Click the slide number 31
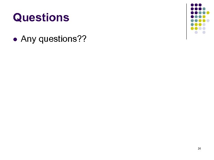The width and height of the screenshot is (214, 160). [199, 148]
